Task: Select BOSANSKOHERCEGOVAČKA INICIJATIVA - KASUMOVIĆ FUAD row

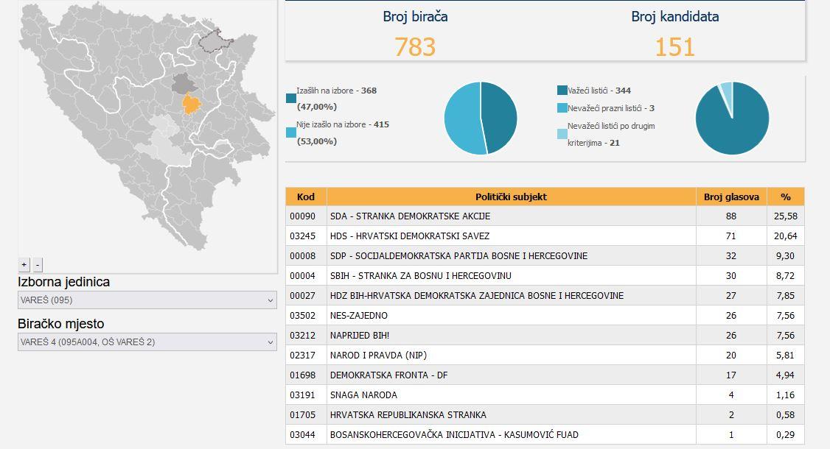Action: coord(545,435)
